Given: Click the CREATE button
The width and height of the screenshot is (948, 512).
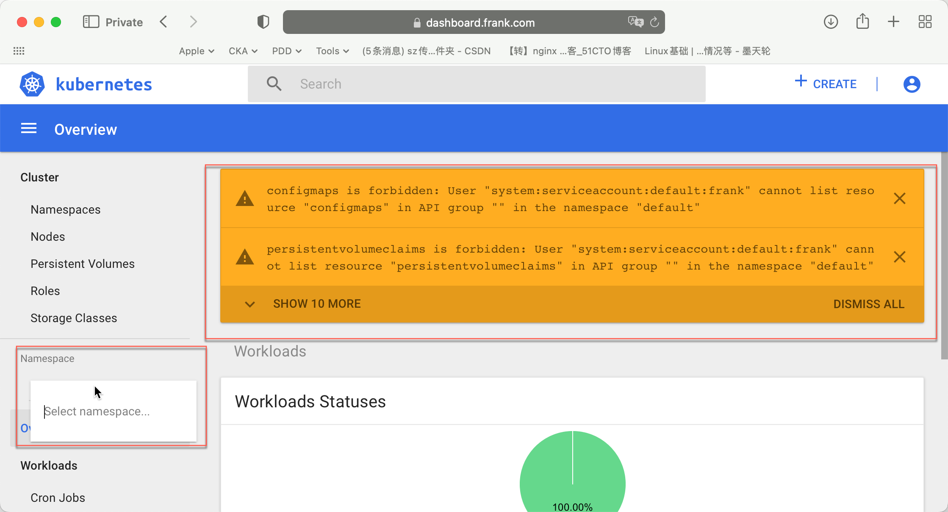Looking at the screenshot, I should [x=826, y=83].
